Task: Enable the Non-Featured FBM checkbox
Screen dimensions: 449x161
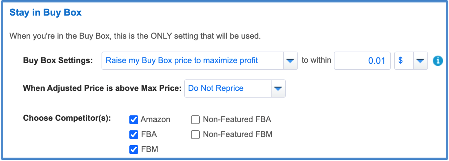Action: coord(195,135)
